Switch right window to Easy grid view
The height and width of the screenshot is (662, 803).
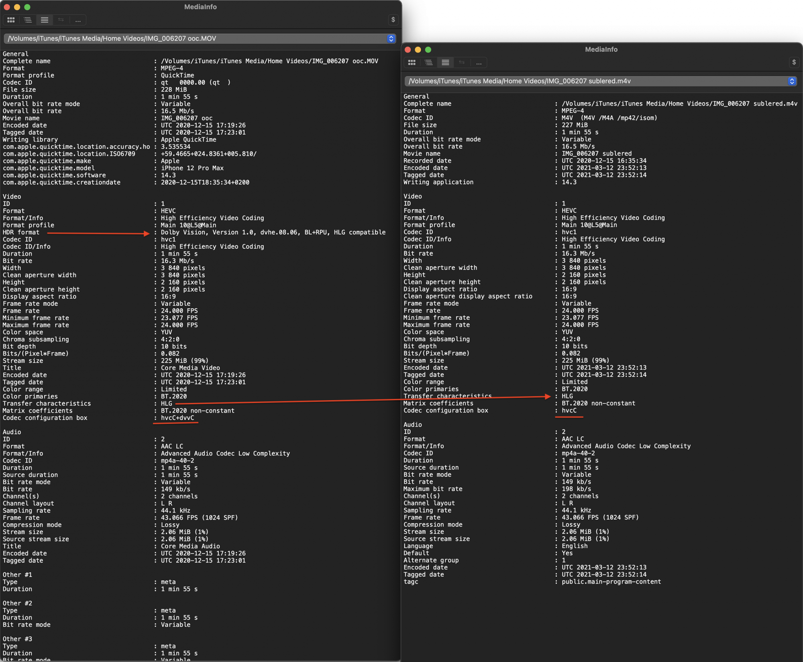point(412,62)
